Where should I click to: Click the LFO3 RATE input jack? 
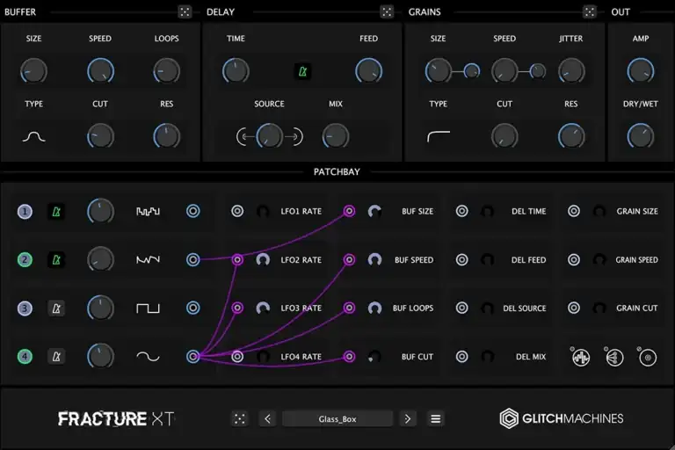(237, 308)
